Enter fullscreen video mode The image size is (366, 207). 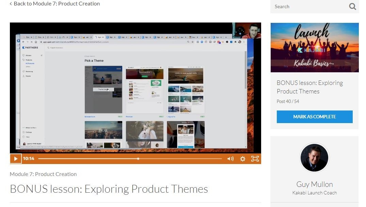(255, 159)
